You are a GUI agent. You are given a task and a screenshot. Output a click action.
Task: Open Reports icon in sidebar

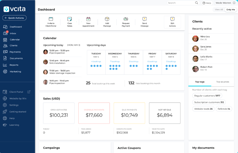(5, 65)
